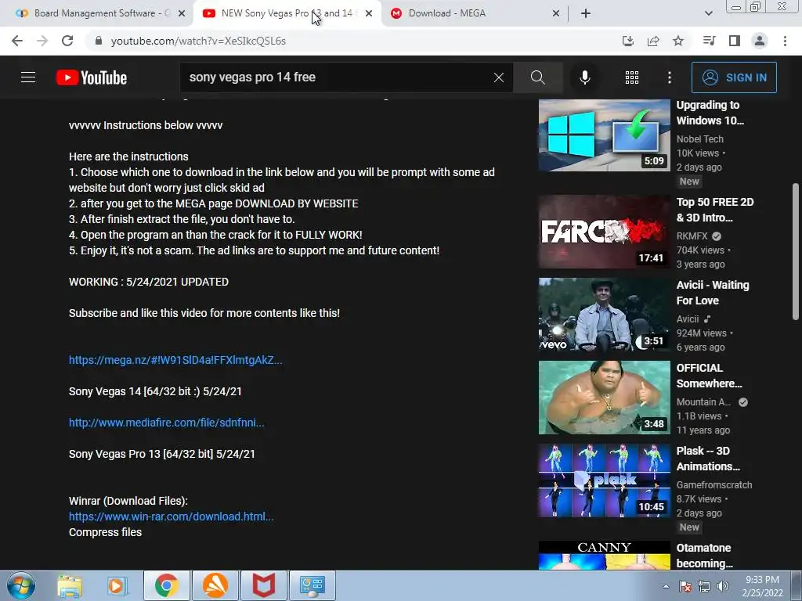Share this page from address bar
The image size is (802, 601).
(x=653, y=41)
